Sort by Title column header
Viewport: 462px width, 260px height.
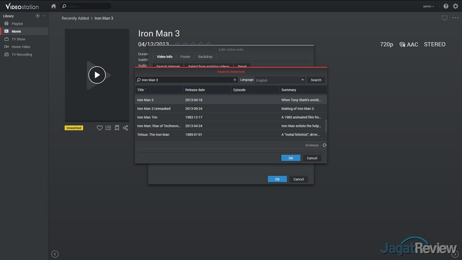click(x=159, y=90)
